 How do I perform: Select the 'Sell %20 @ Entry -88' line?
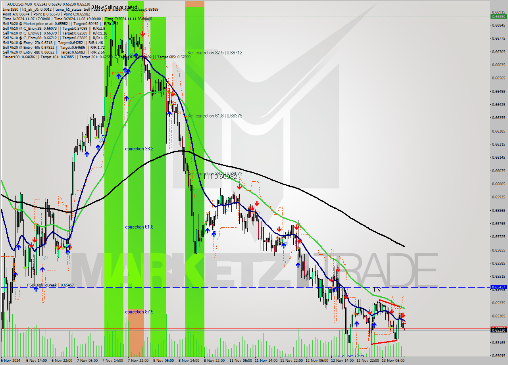[x=54, y=52]
